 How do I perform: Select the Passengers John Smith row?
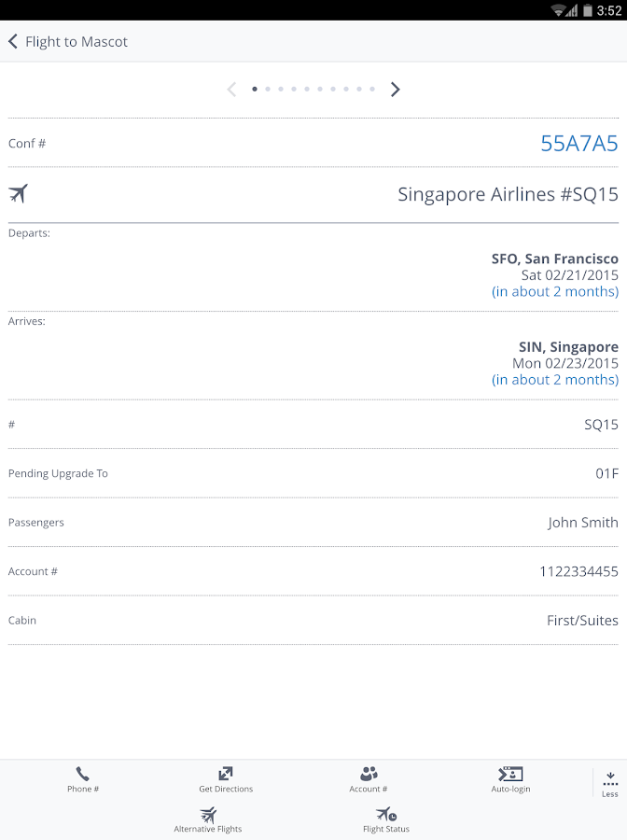point(313,523)
